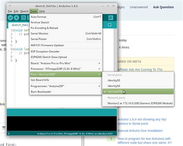Open the Unanswered link in browser
The image size is (183, 146).
click(139, 7)
